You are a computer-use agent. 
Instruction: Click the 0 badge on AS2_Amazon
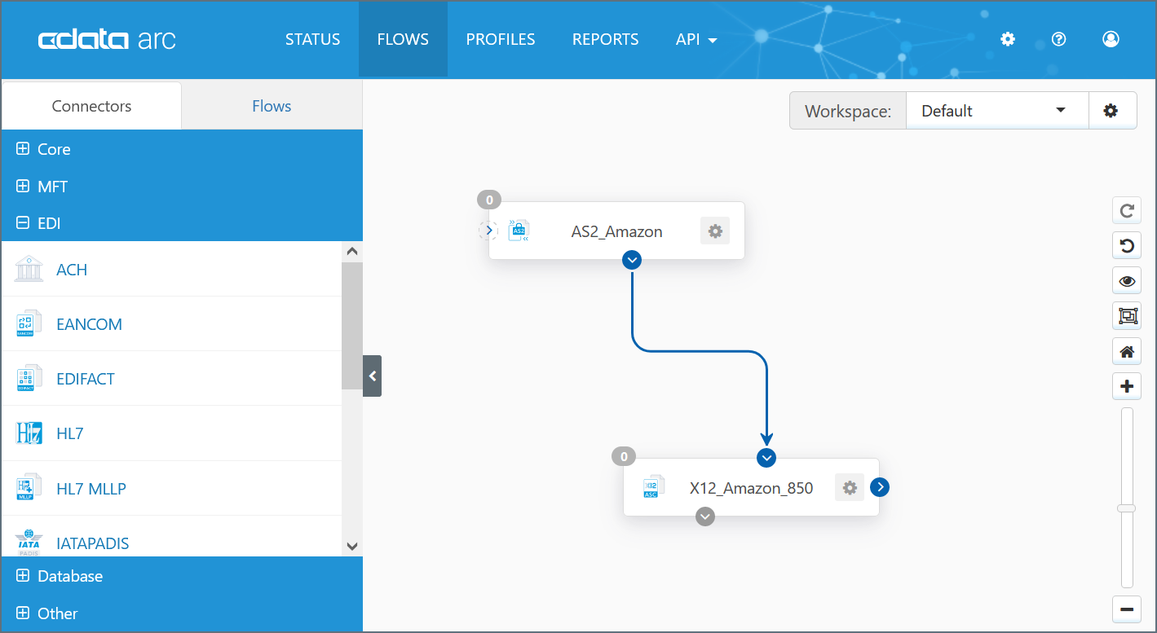(489, 200)
